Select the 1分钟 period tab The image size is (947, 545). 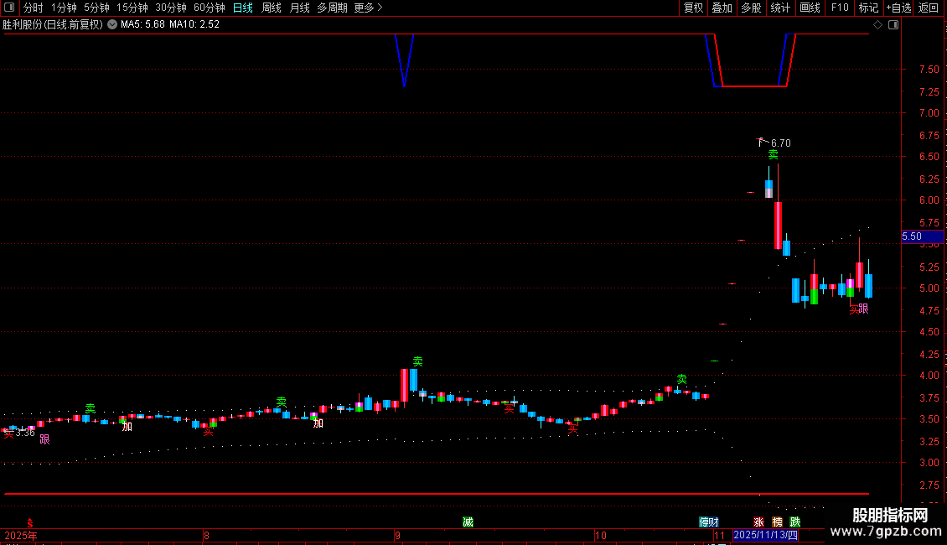click(x=64, y=8)
